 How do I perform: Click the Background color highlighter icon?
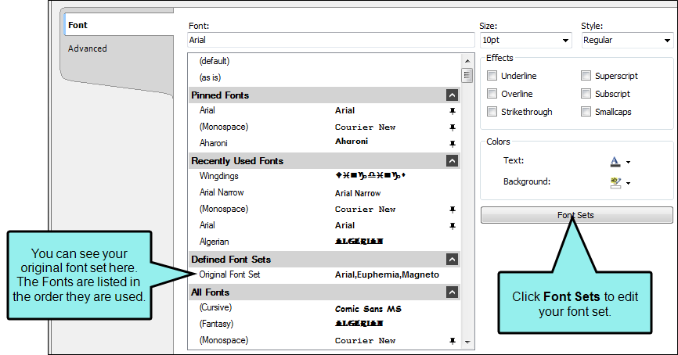(x=615, y=183)
